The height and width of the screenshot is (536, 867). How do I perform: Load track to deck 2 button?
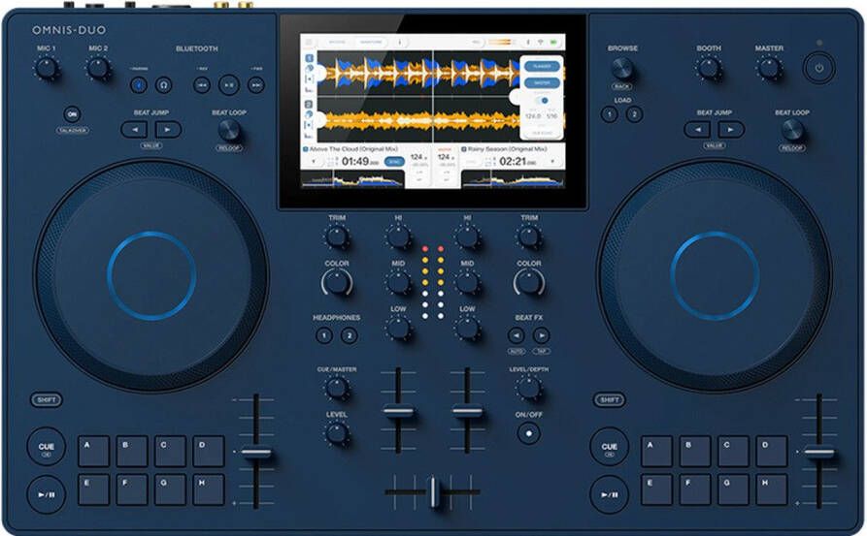(x=634, y=114)
